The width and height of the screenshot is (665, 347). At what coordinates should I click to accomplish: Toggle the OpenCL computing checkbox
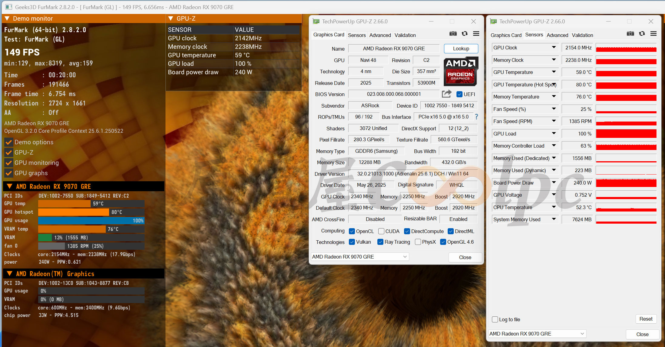click(x=352, y=231)
